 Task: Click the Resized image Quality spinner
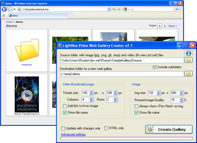[x=181, y=100]
